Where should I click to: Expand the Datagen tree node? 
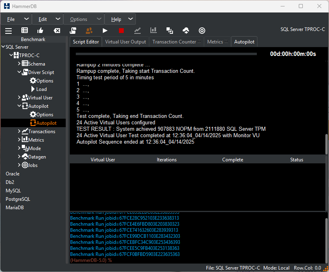click(19, 157)
